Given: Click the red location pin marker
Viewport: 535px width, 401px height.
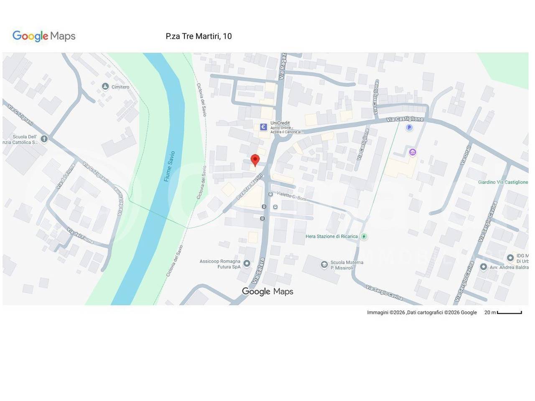Looking at the screenshot, I should point(255,160).
